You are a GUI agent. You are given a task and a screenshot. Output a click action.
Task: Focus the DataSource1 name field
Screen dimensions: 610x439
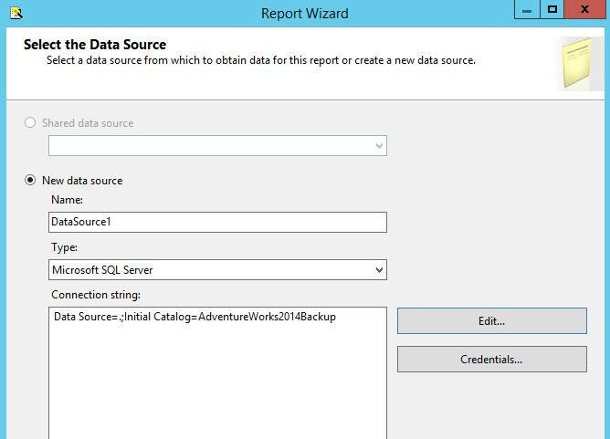click(x=217, y=222)
